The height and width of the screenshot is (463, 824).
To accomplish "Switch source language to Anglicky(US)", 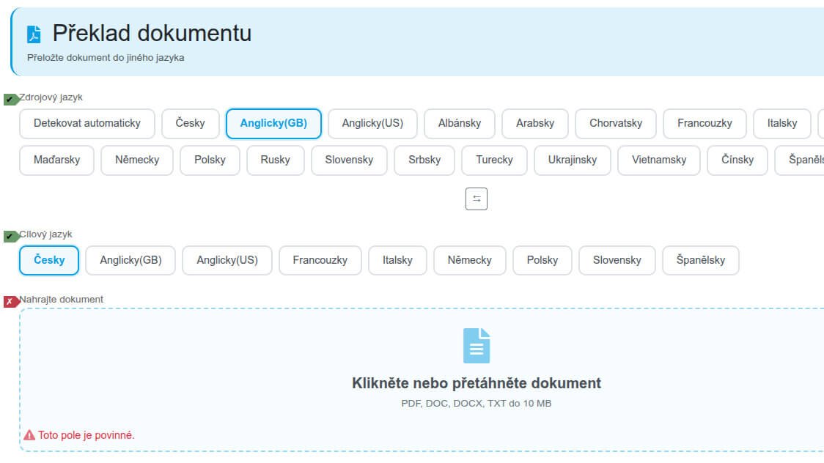I will pos(372,123).
